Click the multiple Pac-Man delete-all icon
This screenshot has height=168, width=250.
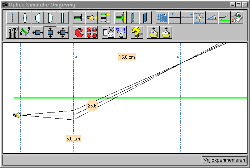[92, 33]
